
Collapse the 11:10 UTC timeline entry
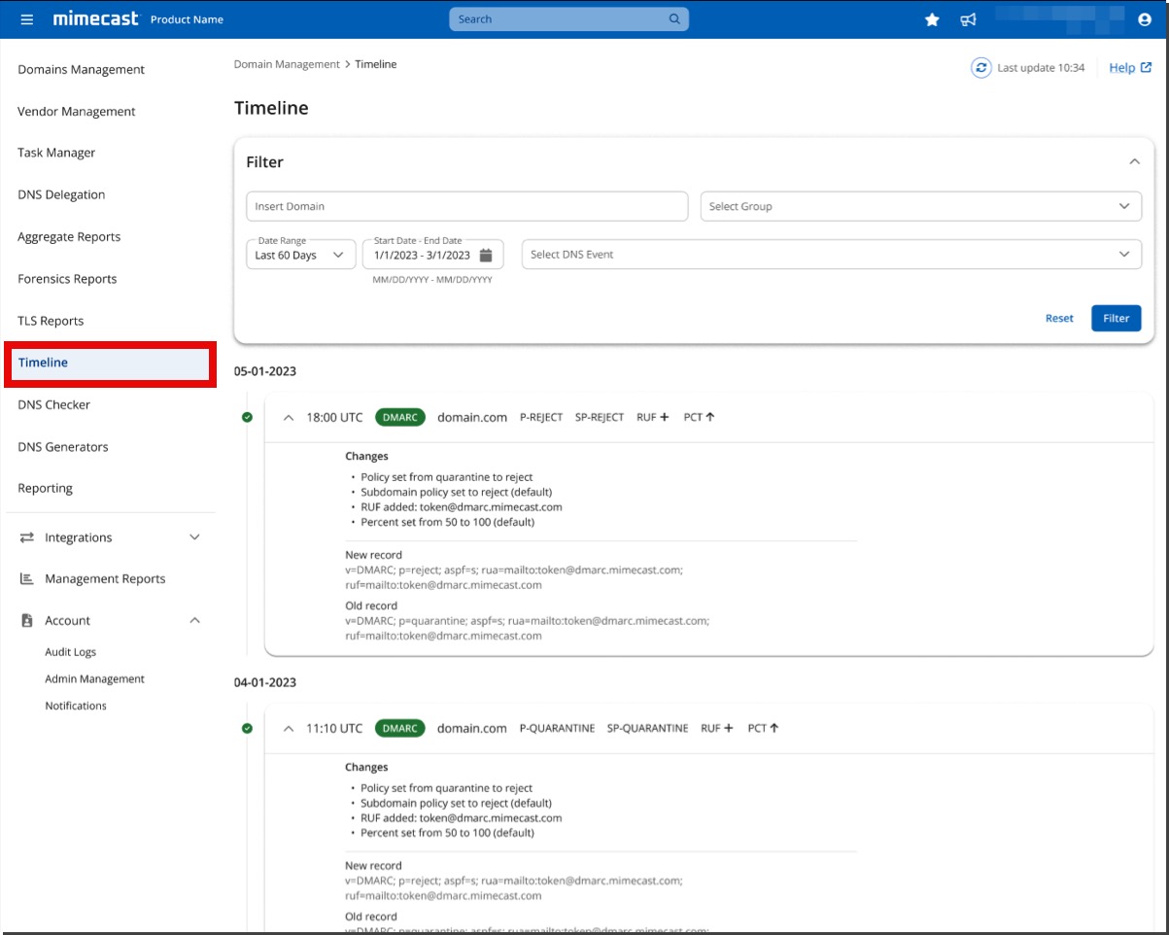tap(289, 728)
